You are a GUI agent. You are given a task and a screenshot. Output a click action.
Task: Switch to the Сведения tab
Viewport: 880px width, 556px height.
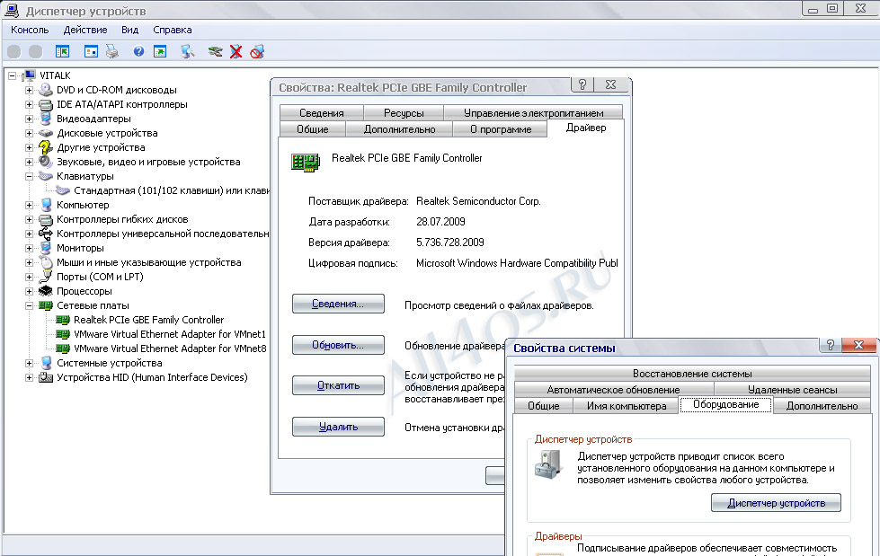pyautogui.click(x=322, y=113)
